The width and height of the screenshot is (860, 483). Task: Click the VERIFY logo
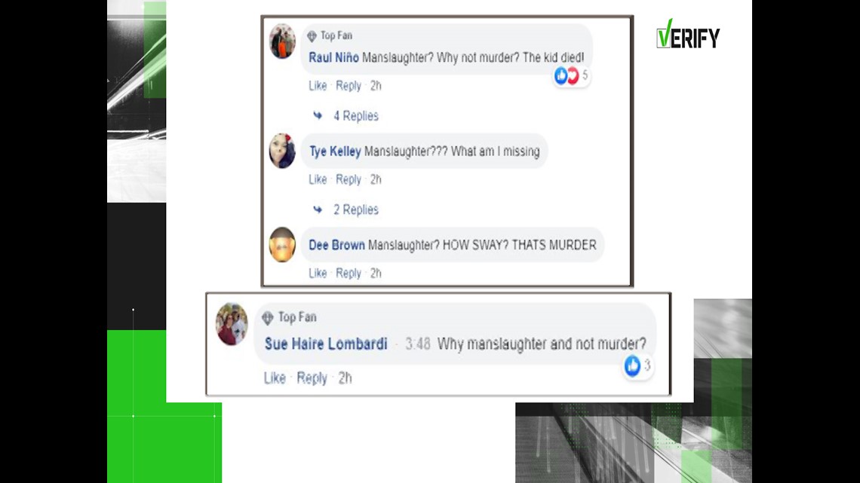point(688,34)
